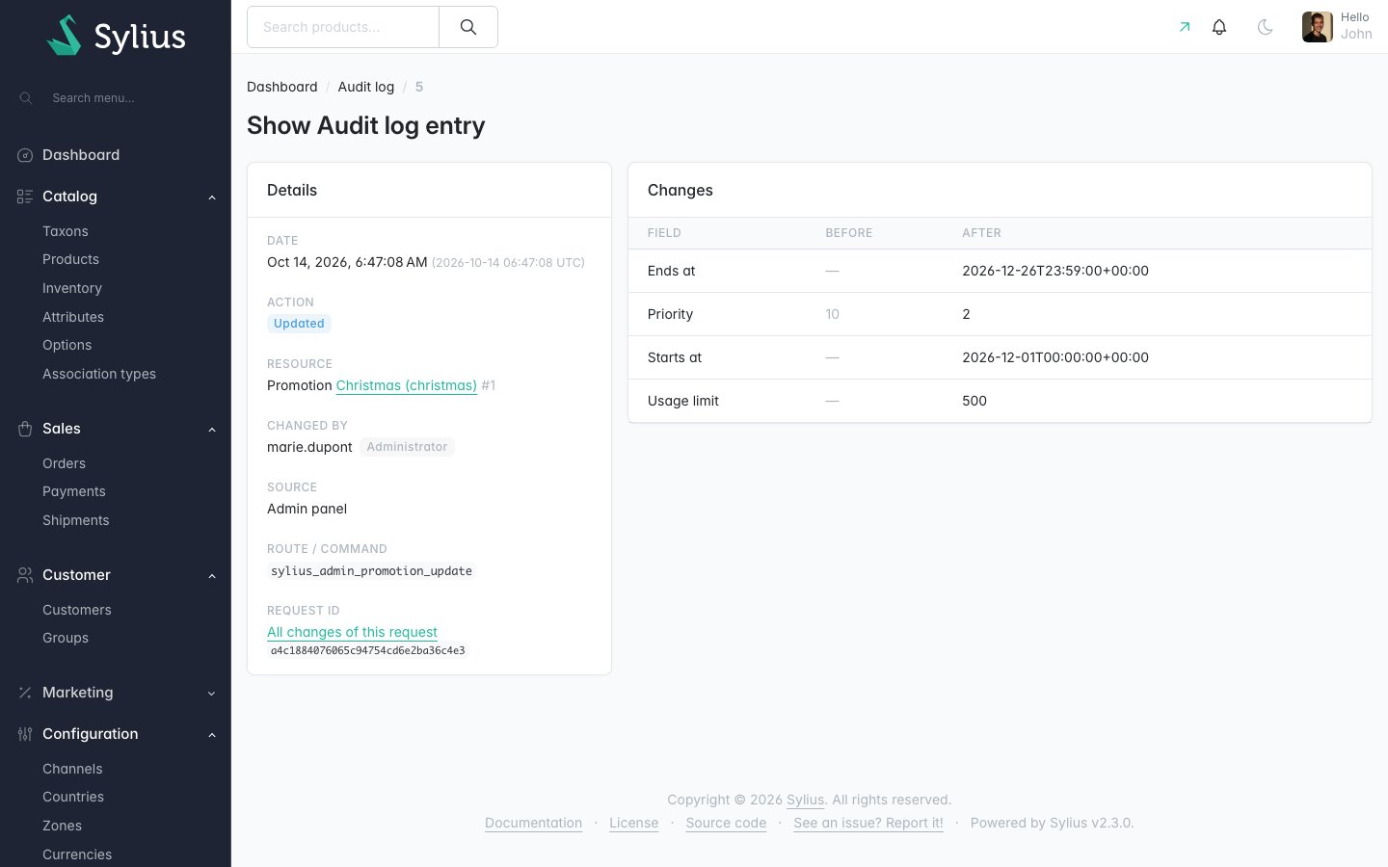Open Taxons under Catalog
The image size is (1388, 867).
point(66,231)
